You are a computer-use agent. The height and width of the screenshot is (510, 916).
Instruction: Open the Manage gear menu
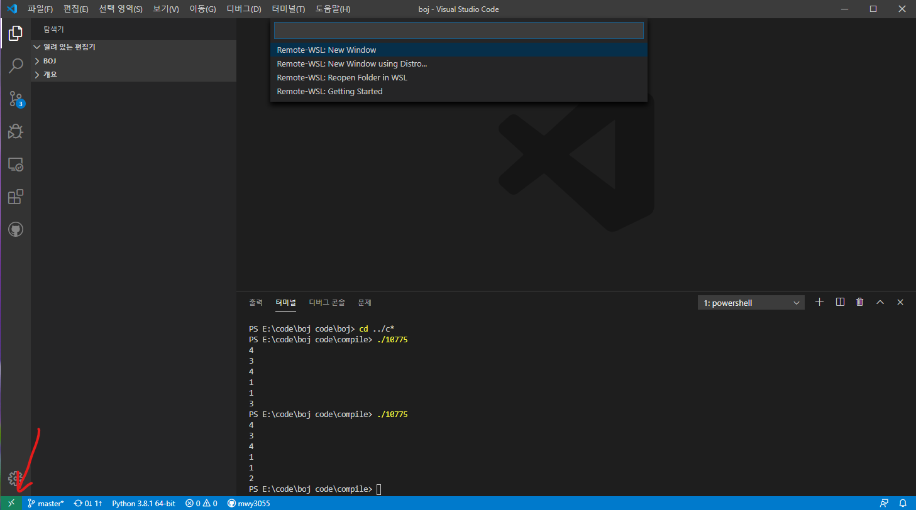tap(16, 479)
